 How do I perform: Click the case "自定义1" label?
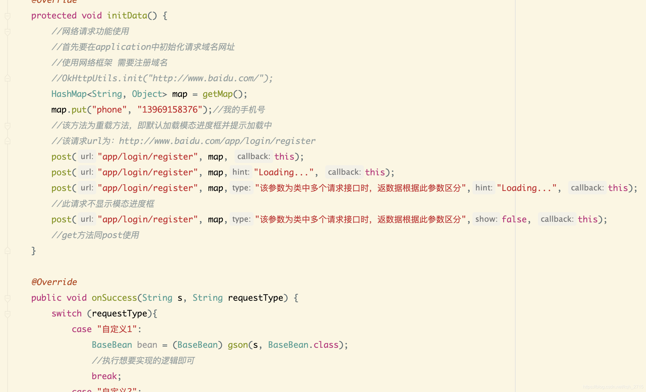[x=106, y=329]
